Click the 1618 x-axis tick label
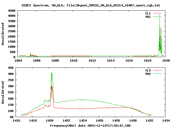The image size is (171, 128). click(147, 61)
